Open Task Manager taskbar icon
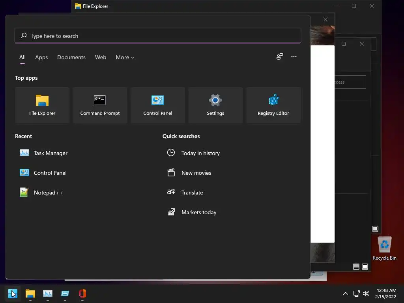 click(x=48, y=294)
